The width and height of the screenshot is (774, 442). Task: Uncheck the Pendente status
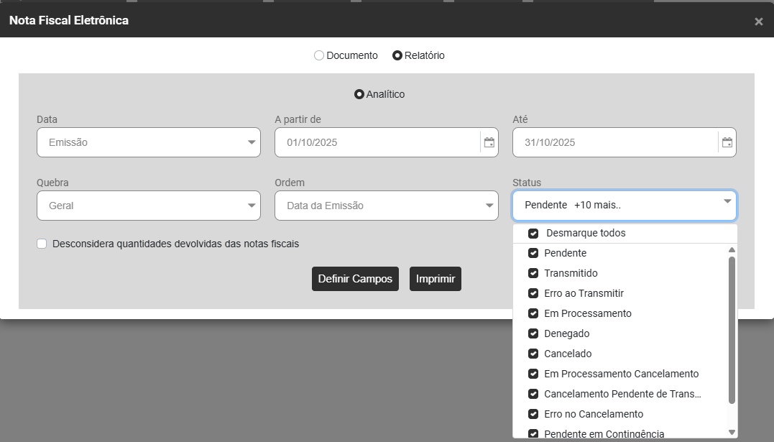533,253
